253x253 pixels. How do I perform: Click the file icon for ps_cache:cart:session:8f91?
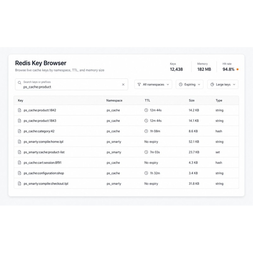point(20,163)
